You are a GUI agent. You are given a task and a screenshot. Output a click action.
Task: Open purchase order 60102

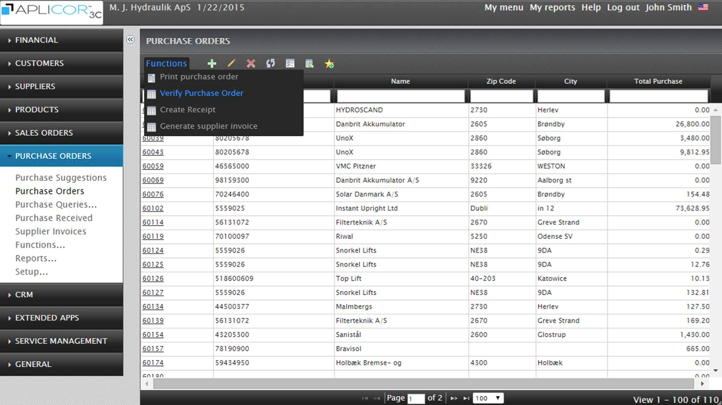pyautogui.click(x=153, y=209)
